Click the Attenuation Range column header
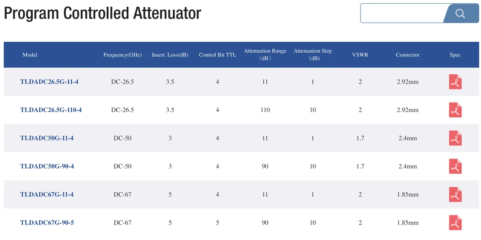The width and height of the screenshot is (481, 240). (x=265, y=54)
